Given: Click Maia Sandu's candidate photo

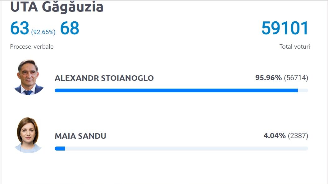Looking at the screenshot, I should (x=28, y=135).
